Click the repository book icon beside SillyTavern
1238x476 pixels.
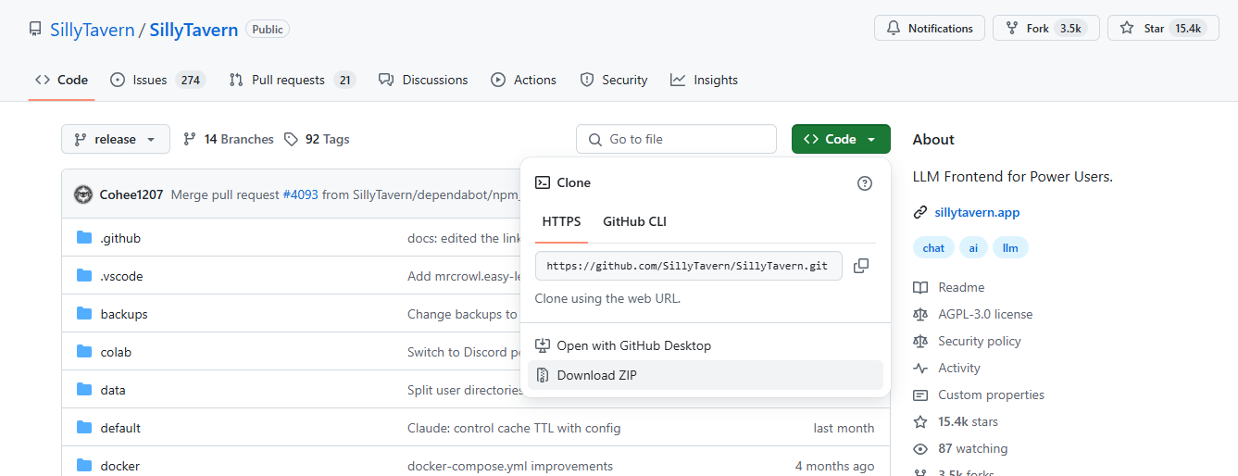[35, 29]
